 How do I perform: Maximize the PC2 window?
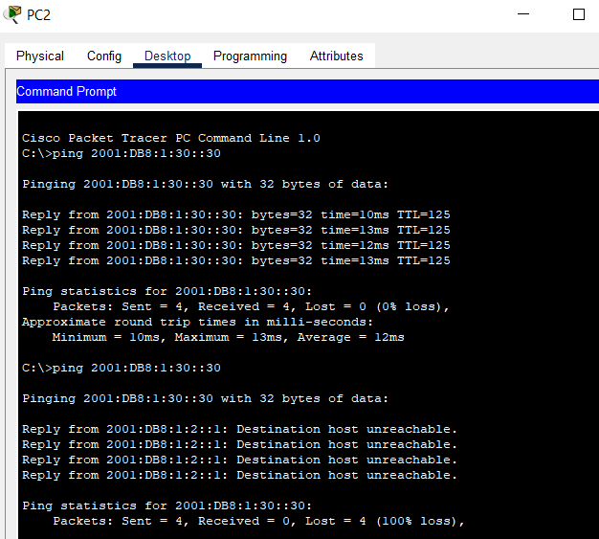click(x=579, y=14)
